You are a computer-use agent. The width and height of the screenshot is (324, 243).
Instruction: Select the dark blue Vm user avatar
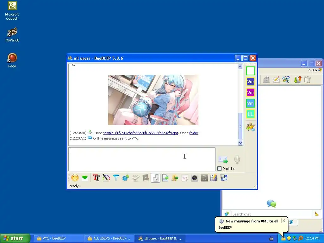coord(251,82)
